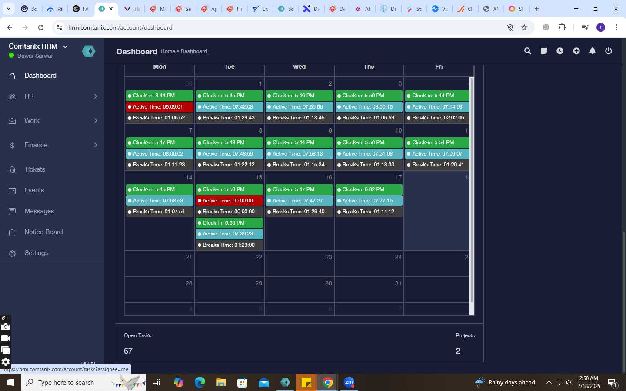This screenshot has width=626, height=391.
Task: Select Dashboard in the sidebar menu
Action: [40, 76]
